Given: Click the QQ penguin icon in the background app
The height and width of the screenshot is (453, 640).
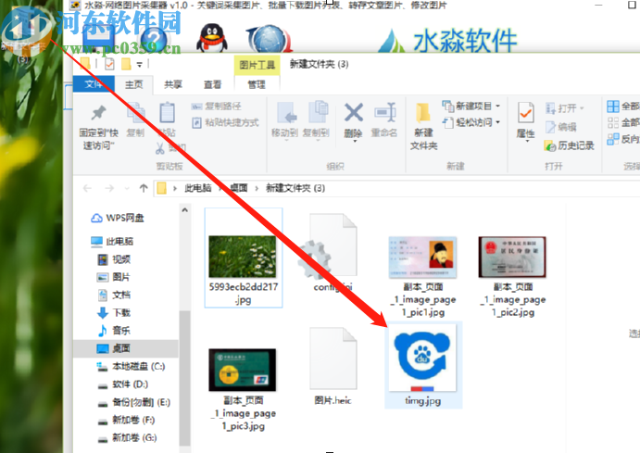Looking at the screenshot, I should tap(211, 38).
